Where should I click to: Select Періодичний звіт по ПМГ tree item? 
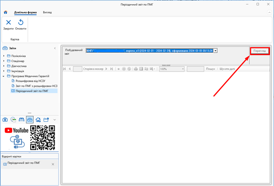point(32,91)
